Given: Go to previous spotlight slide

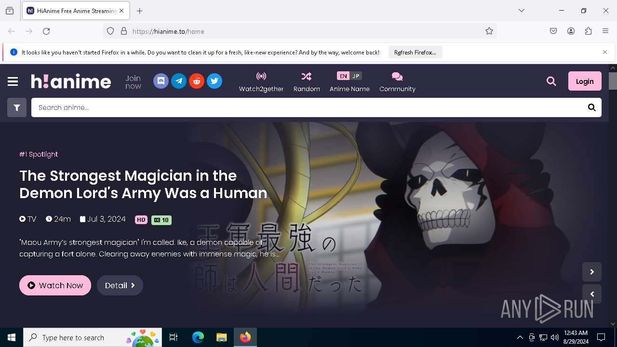Looking at the screenshot, I should click(592, 294).
